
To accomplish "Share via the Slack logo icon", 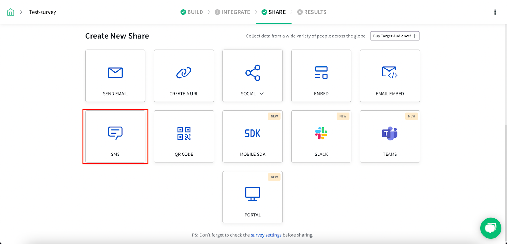I will (321, 133).
